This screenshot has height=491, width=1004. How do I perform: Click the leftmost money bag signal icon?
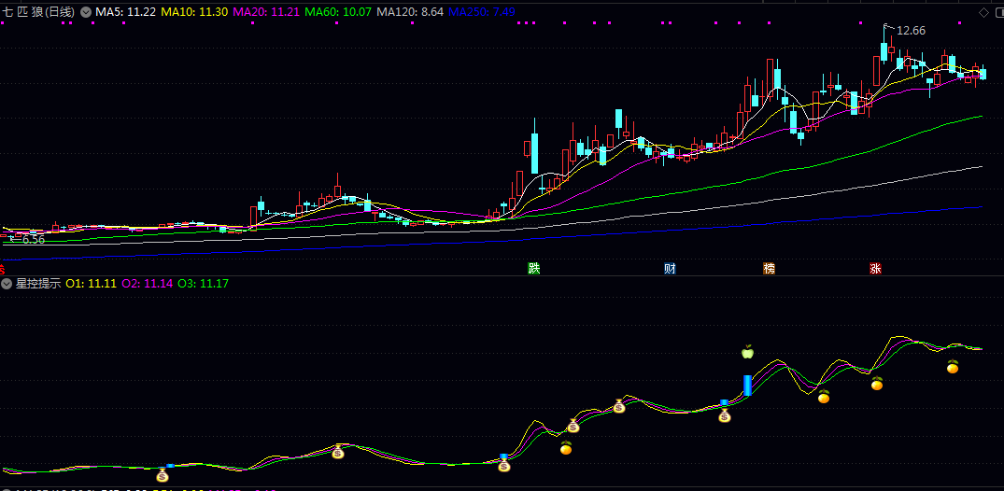(x=163, y=474)
